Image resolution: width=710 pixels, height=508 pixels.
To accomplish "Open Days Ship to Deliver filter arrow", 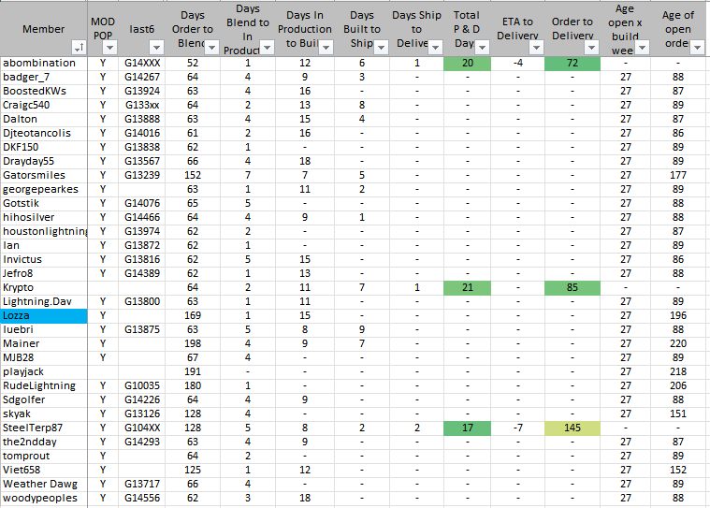I will tap(435, 48).
